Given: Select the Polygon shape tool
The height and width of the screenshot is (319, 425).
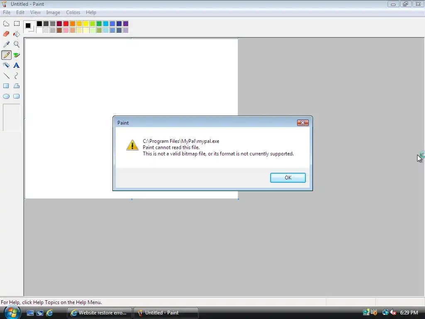Looking at the screenshot, I should (17, 86).
